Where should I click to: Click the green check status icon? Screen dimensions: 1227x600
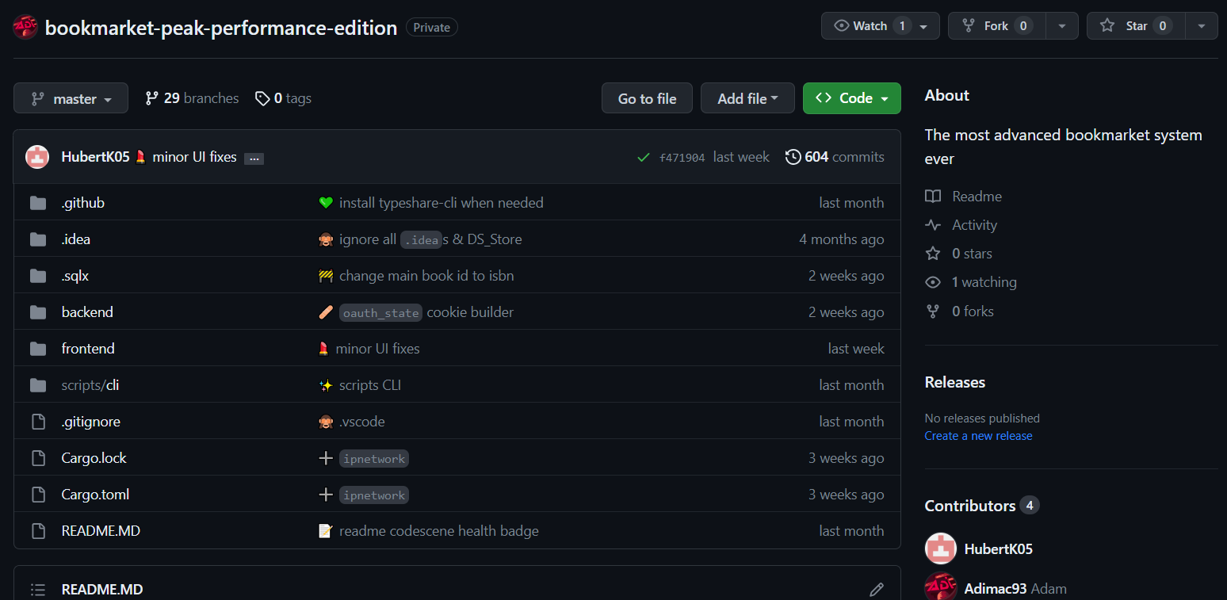[x=644, y=158]
